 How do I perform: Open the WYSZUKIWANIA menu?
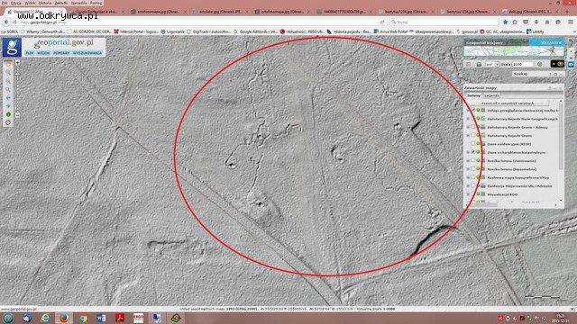(x=87, y=53)
